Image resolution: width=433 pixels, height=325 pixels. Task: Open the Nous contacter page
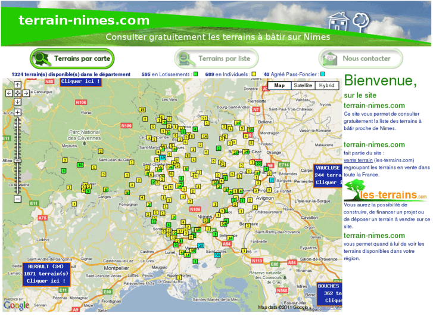tap(361, 58)
